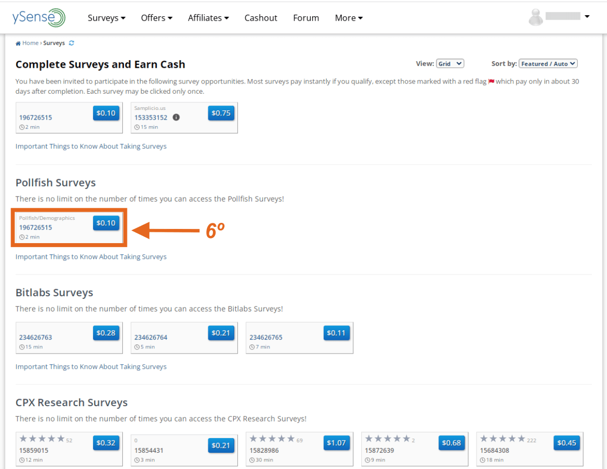
Task: Open survey 234626764
Action: point(151,337)
